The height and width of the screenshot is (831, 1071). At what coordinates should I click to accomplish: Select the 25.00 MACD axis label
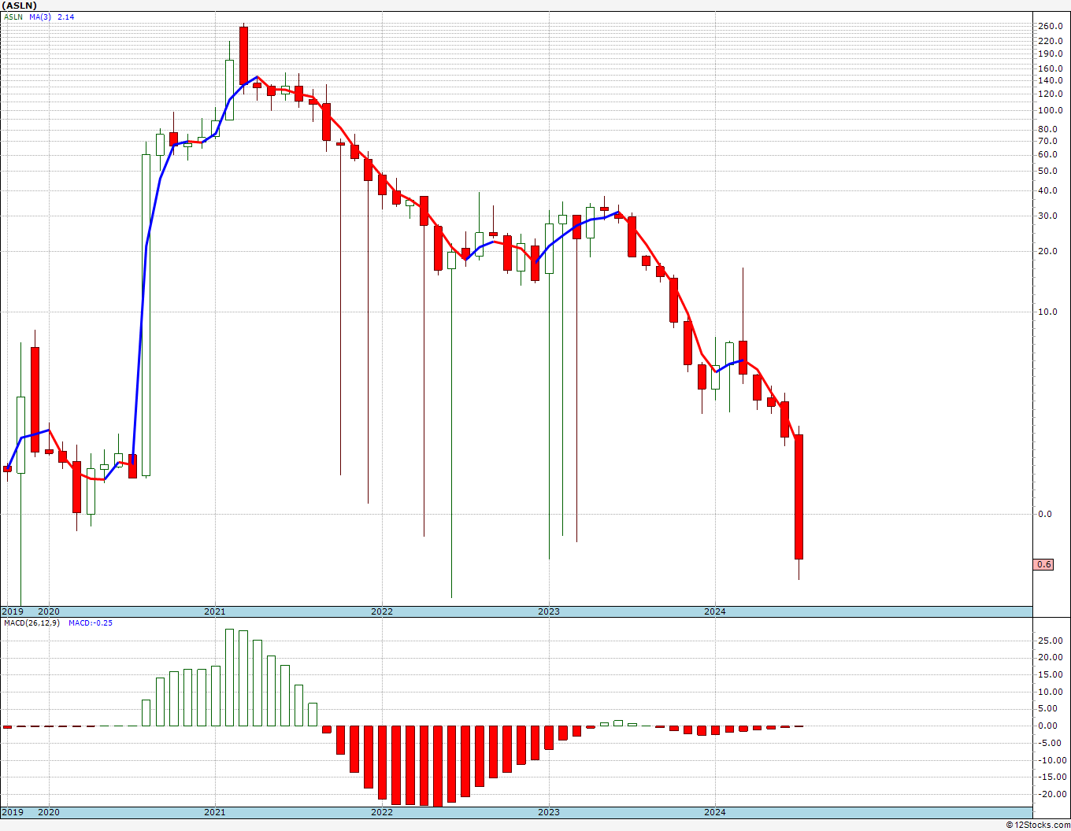1050,641
